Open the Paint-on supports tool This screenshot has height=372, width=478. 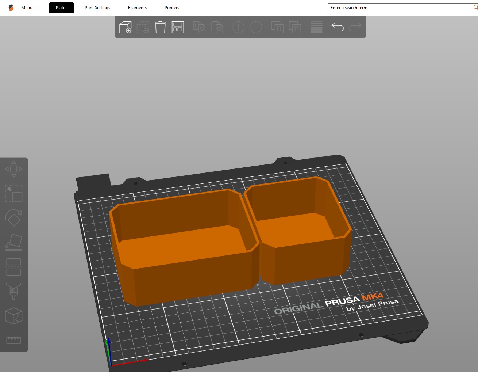coord(14,291)
